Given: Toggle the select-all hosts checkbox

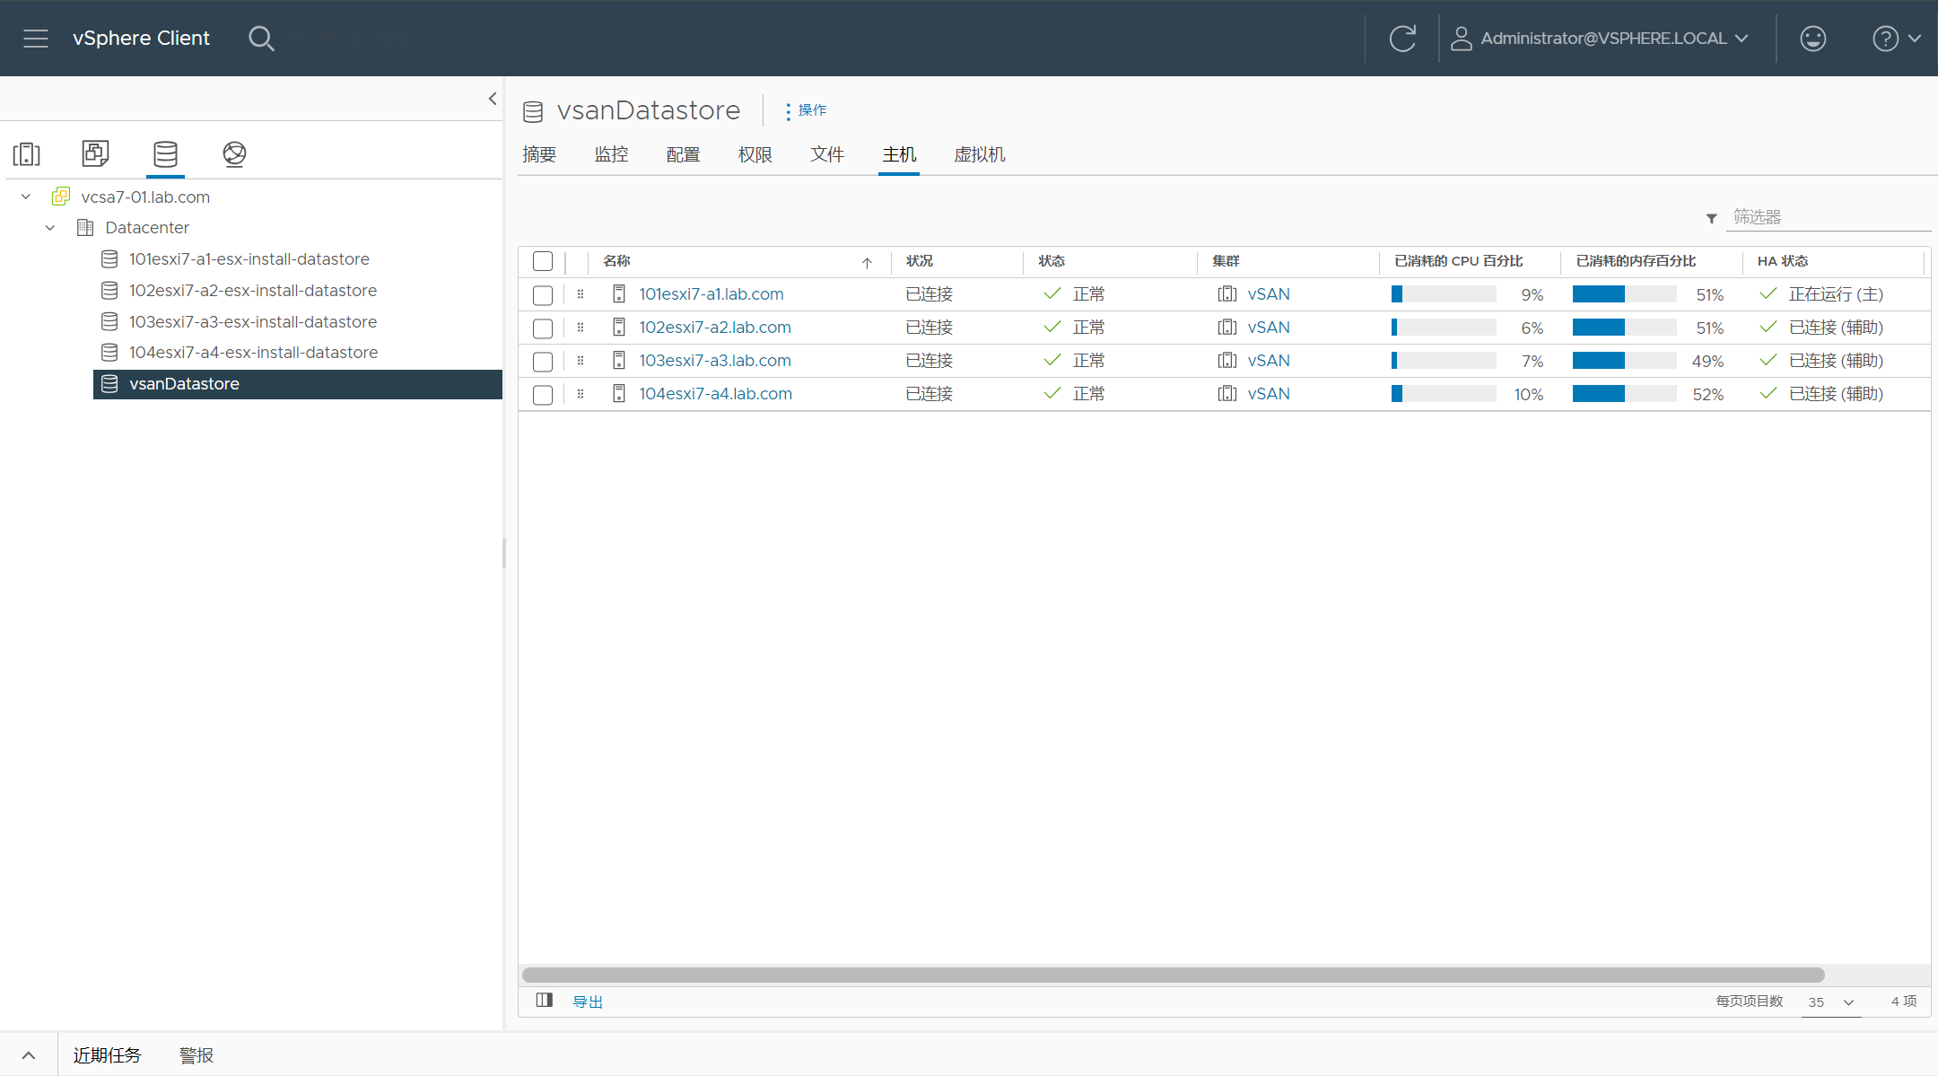Looking at the screenshot, I should (543, 261).
